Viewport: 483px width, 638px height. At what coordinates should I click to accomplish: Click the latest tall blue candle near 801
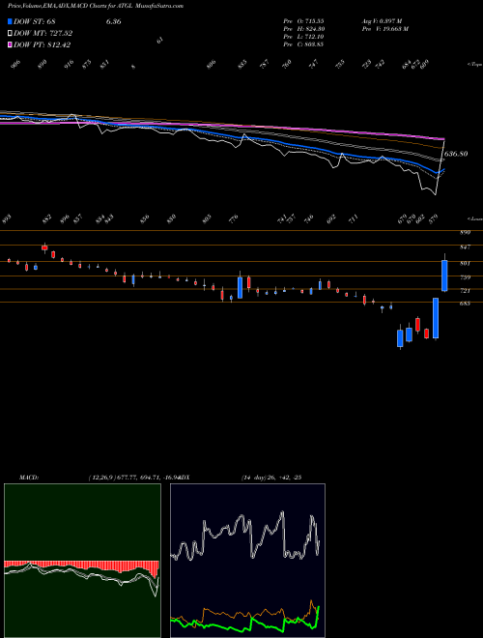point(444,275)
